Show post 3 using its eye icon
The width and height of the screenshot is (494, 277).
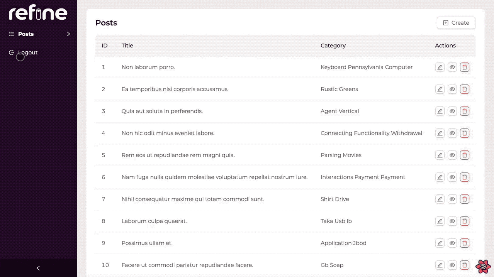point(452,111)
